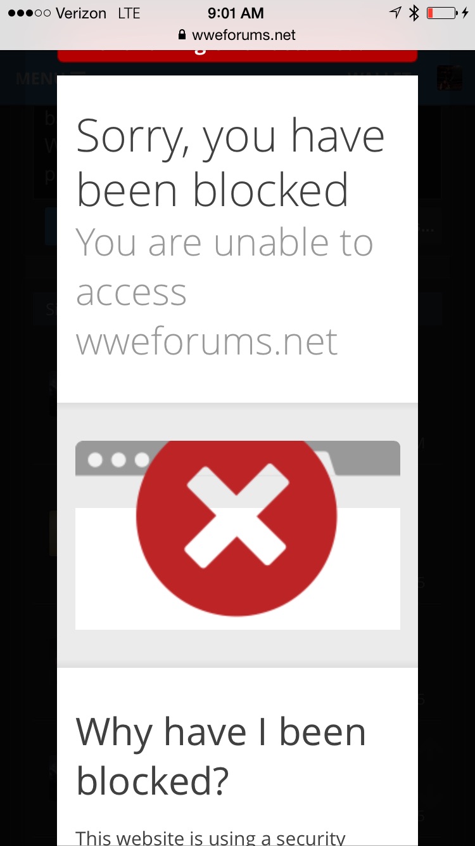Tap the Verizon carrier label
Image resolution: width=475 pixels, height=846 pixels.
click(81, 13)
